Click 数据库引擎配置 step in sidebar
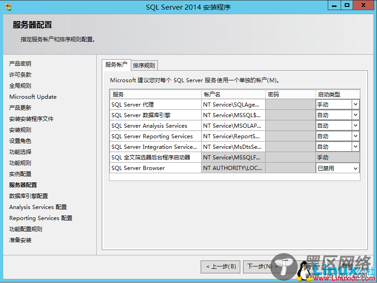 [29, 196]
